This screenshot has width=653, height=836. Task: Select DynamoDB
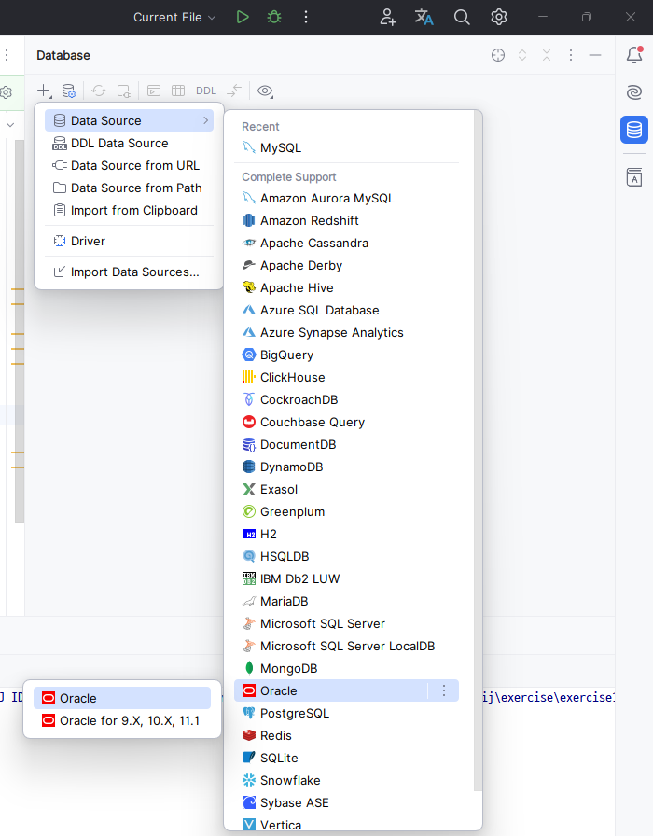click(x=346, y=467)
